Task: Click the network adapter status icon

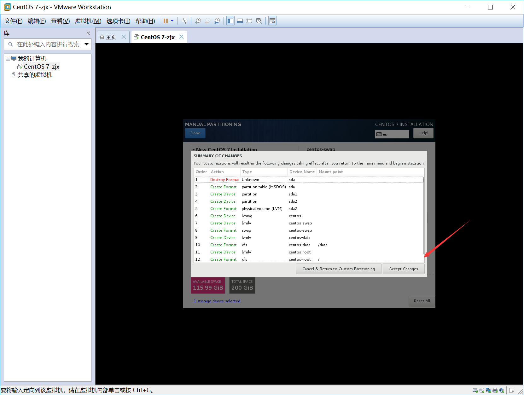Action: 488,390
